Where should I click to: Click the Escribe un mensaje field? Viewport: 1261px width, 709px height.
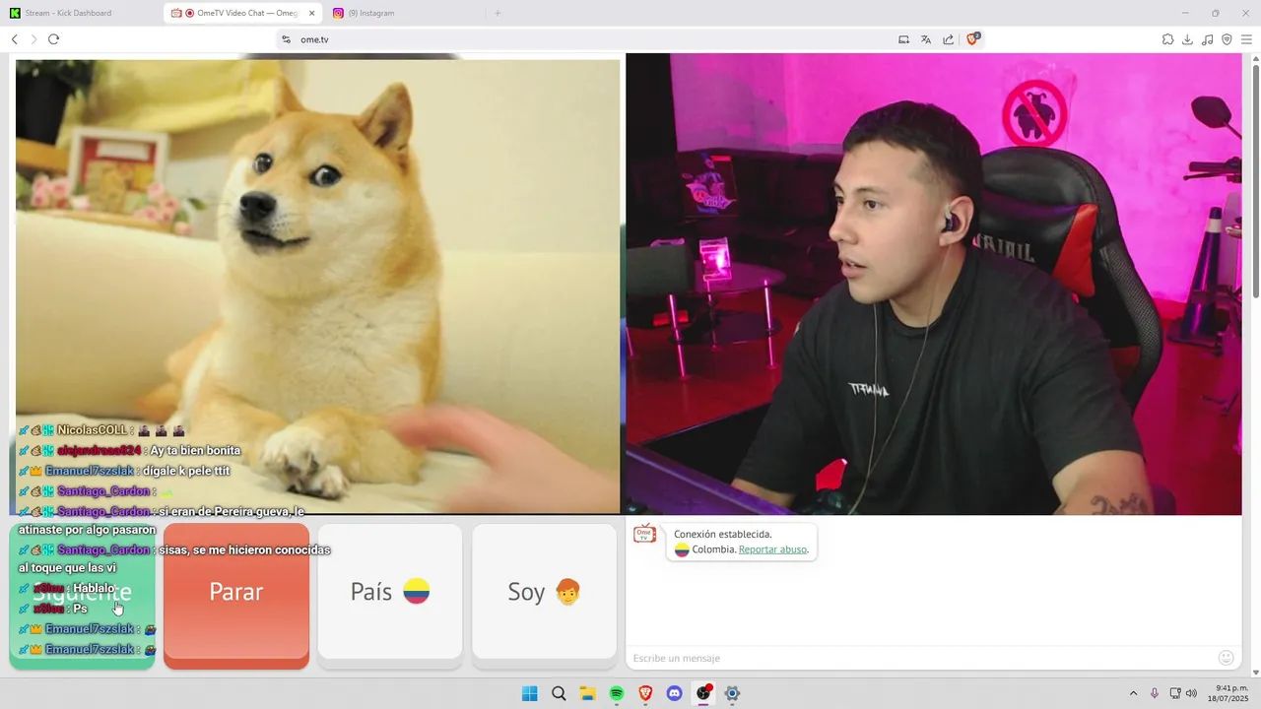(921, 658)
